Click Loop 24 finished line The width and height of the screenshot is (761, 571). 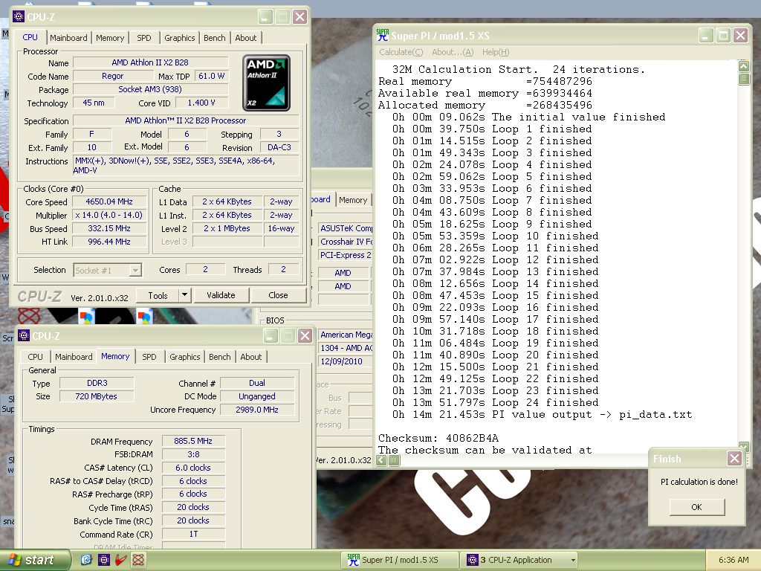click(x=495, y=402)
